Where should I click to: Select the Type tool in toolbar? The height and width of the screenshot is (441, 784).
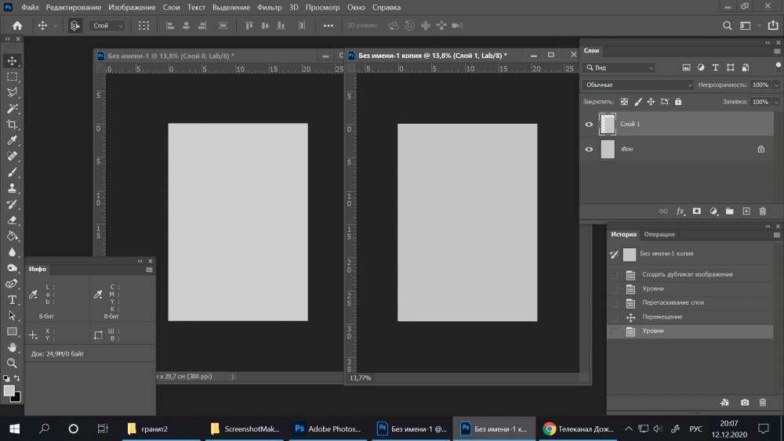(x=13, y=299)
